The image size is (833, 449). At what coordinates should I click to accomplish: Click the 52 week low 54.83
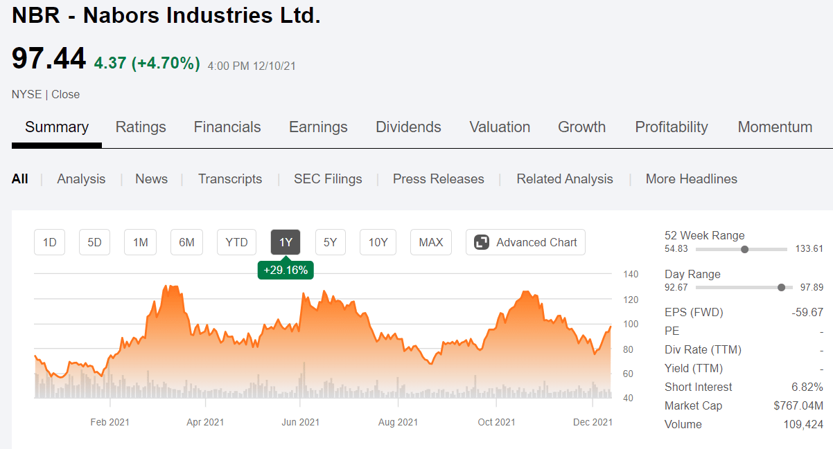[x=676, y=249]
